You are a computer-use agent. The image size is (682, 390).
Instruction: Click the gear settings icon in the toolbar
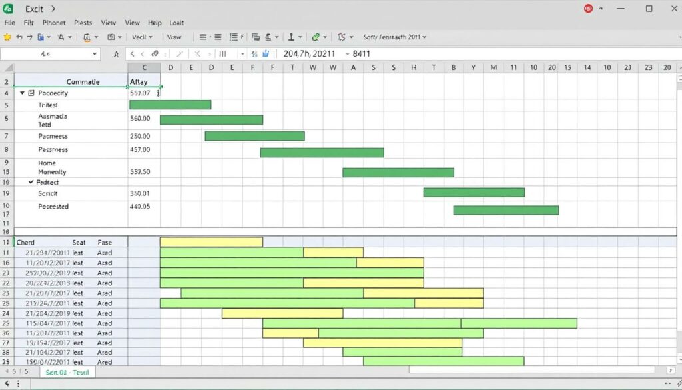(342, 37)
